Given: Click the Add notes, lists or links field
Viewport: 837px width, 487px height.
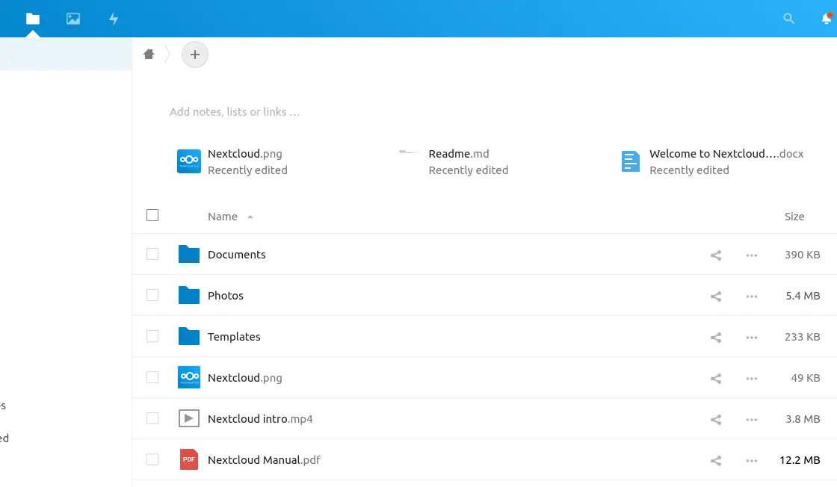Looking at the screenshot, I should point(235,112).
